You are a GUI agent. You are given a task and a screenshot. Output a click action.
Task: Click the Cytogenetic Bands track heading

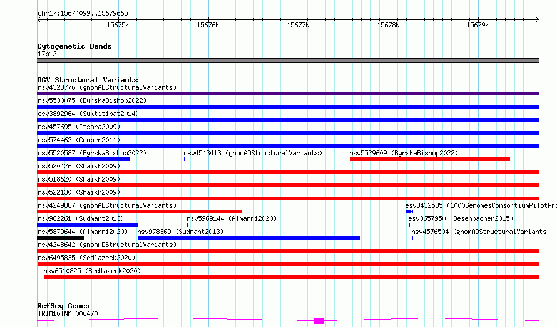click(74, 46)
